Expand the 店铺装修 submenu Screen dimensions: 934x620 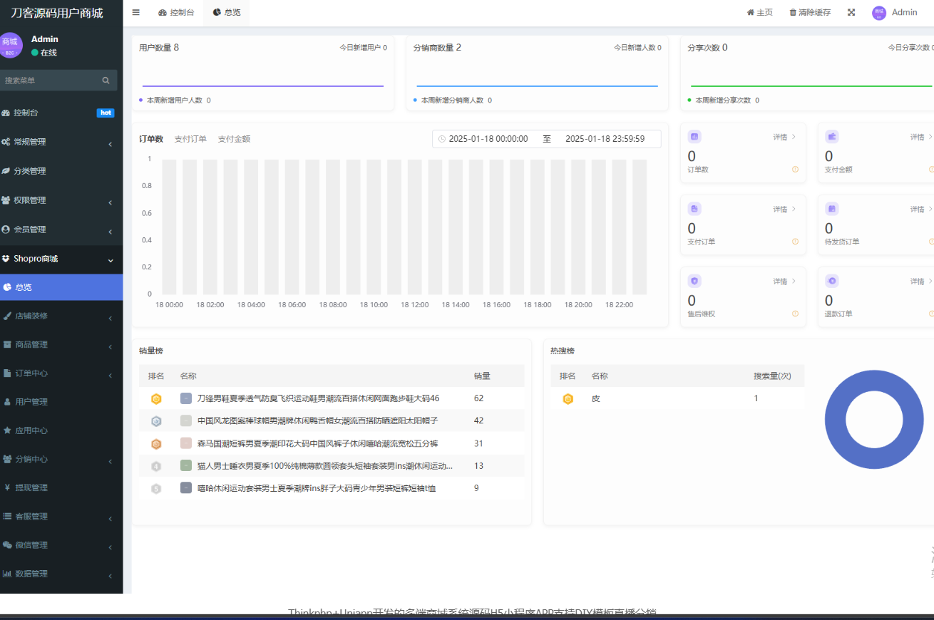[x=61, y=316]
